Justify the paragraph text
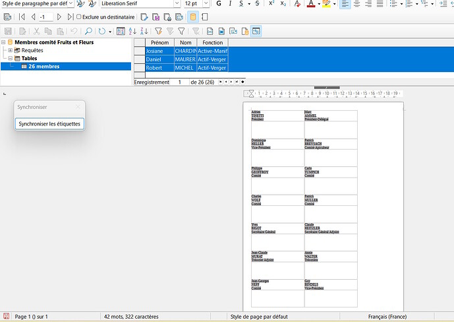 tap(380, 3)
